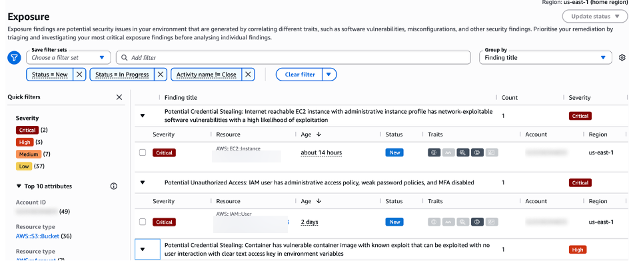The height and width of the screenshot is (261, 637).
Task: Open the Choose a filter set dropdown
Action: coord(68,58)
